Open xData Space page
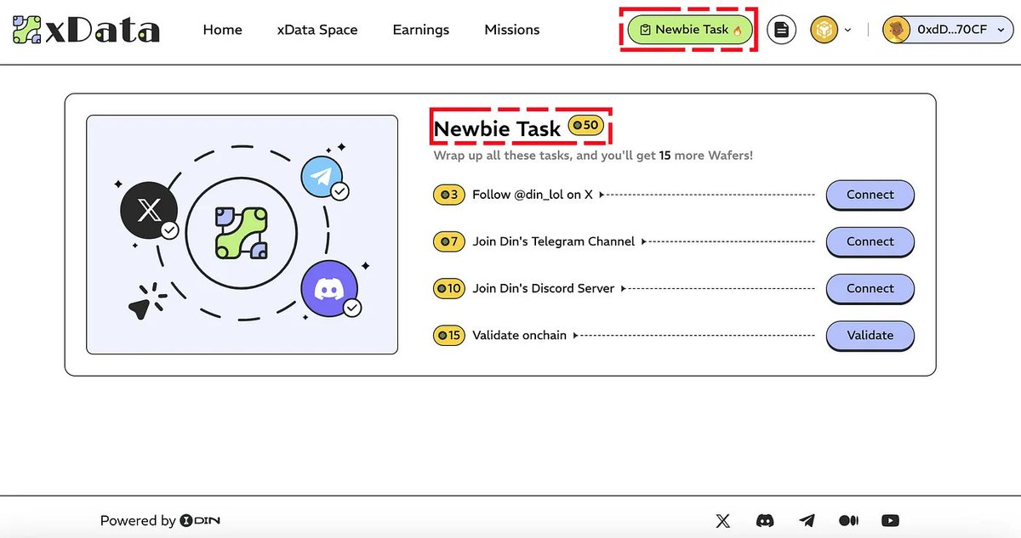This screenshot has width=1021, height=538. pos(317,30)
